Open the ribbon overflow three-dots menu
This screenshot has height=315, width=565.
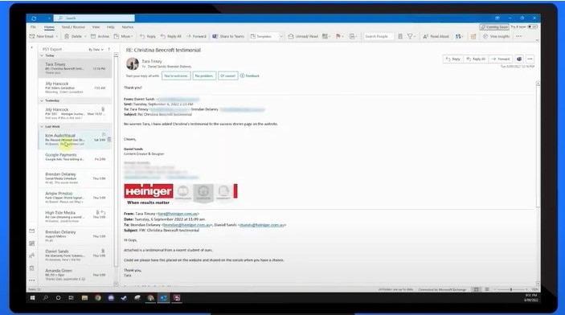519,36
